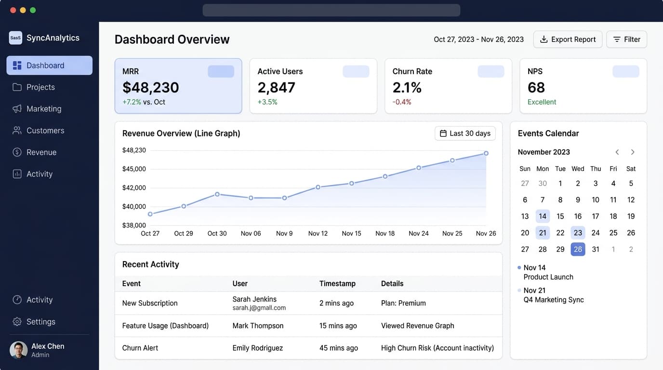This screenshot has height=370, width=663.
Task: Select the NPS metric card
Action: (583, 86)
